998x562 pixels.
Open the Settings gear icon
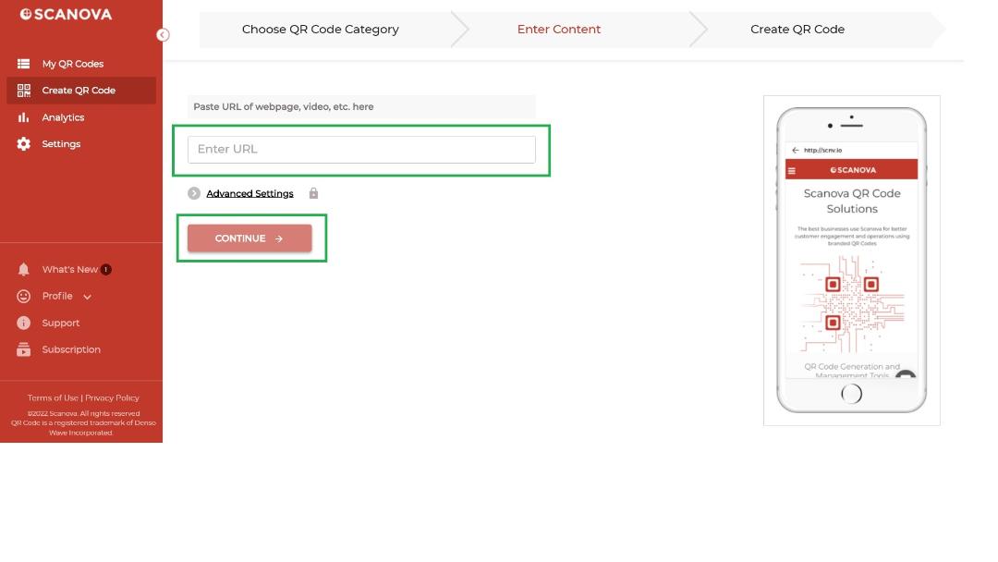coord(23,144)
